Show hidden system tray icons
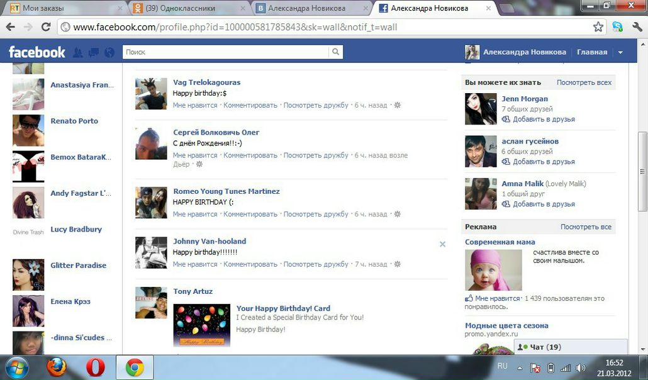648x380 pixels. click(520, 367)
